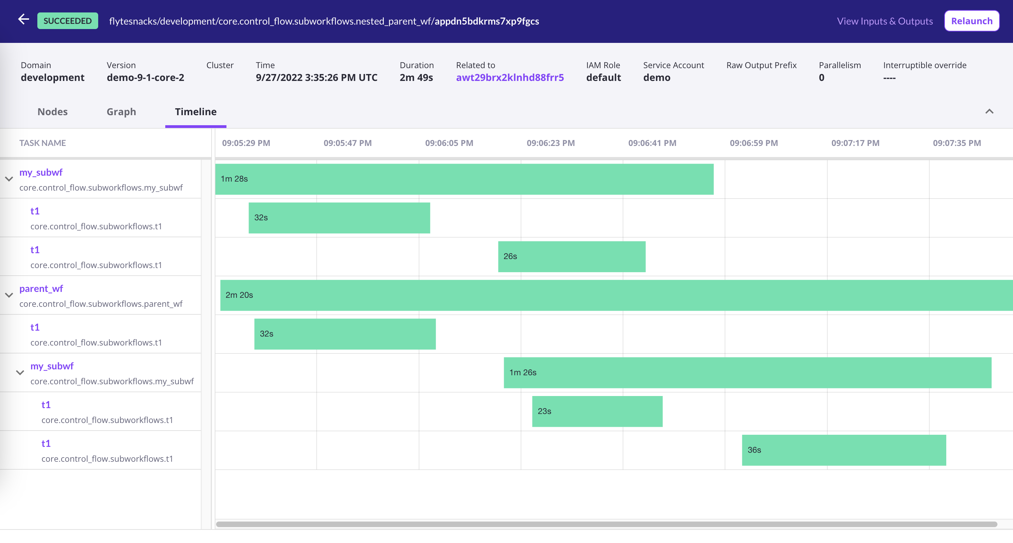1013x543 pixels.
Task: Click the horizontal timeline scrollbar
Action: tap(590, 525)
